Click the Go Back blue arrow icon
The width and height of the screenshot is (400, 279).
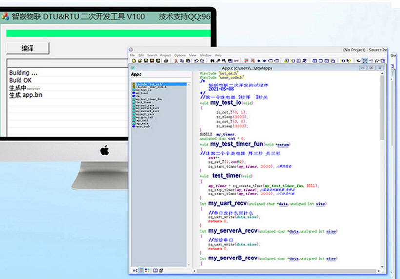(x=259, y=61)
